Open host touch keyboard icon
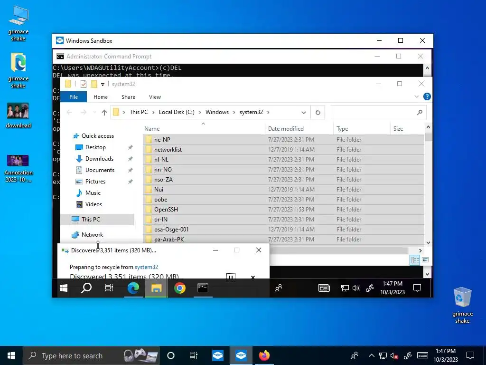The height and width of the screenshot is (365, 486). point(422,355)
